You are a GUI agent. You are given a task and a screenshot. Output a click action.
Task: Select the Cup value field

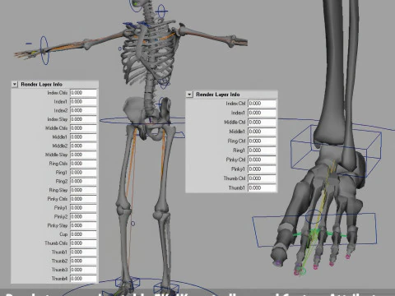pyautogui.click(x=83, y=234)
